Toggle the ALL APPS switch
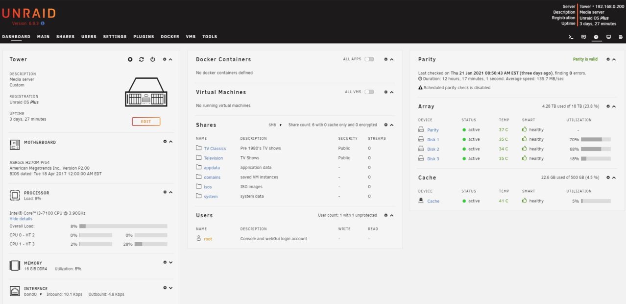Image resolution: width=626 pixels, height=304 pixels. 369,59
